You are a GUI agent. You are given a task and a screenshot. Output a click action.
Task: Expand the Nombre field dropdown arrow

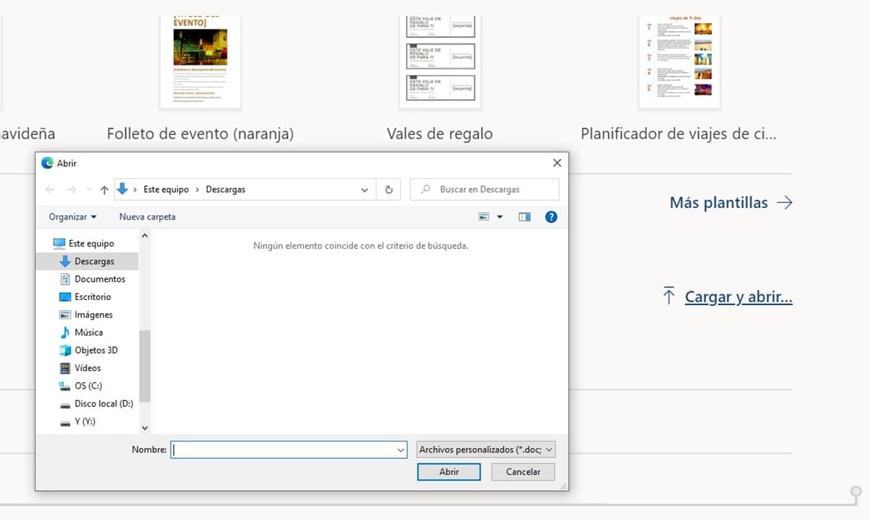(x=401, y=449)
